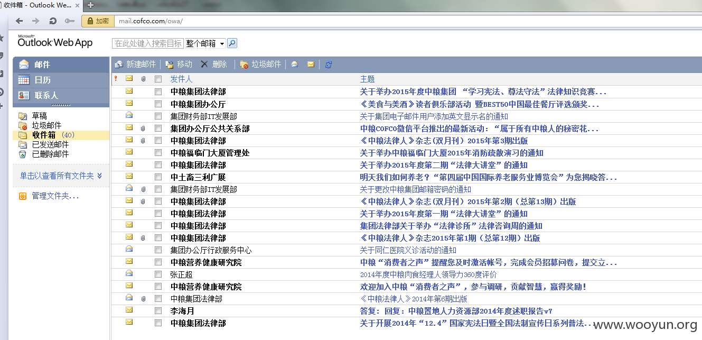702x340 pixels.
Task: Expand 单击以查看所有文件夹 folder list
Action: coord(61,176)
